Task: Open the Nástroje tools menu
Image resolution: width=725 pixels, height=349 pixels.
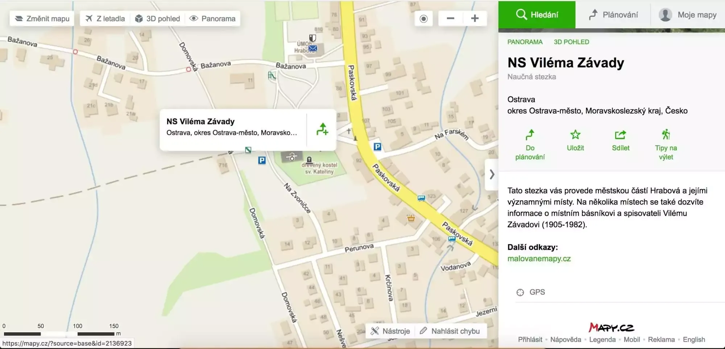Action: click(390, 331)
